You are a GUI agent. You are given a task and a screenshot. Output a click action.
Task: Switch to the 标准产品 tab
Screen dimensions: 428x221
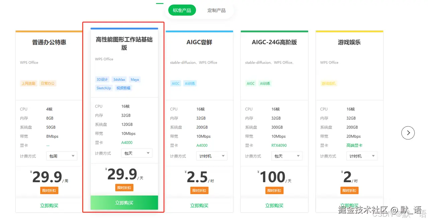(182, 10)
